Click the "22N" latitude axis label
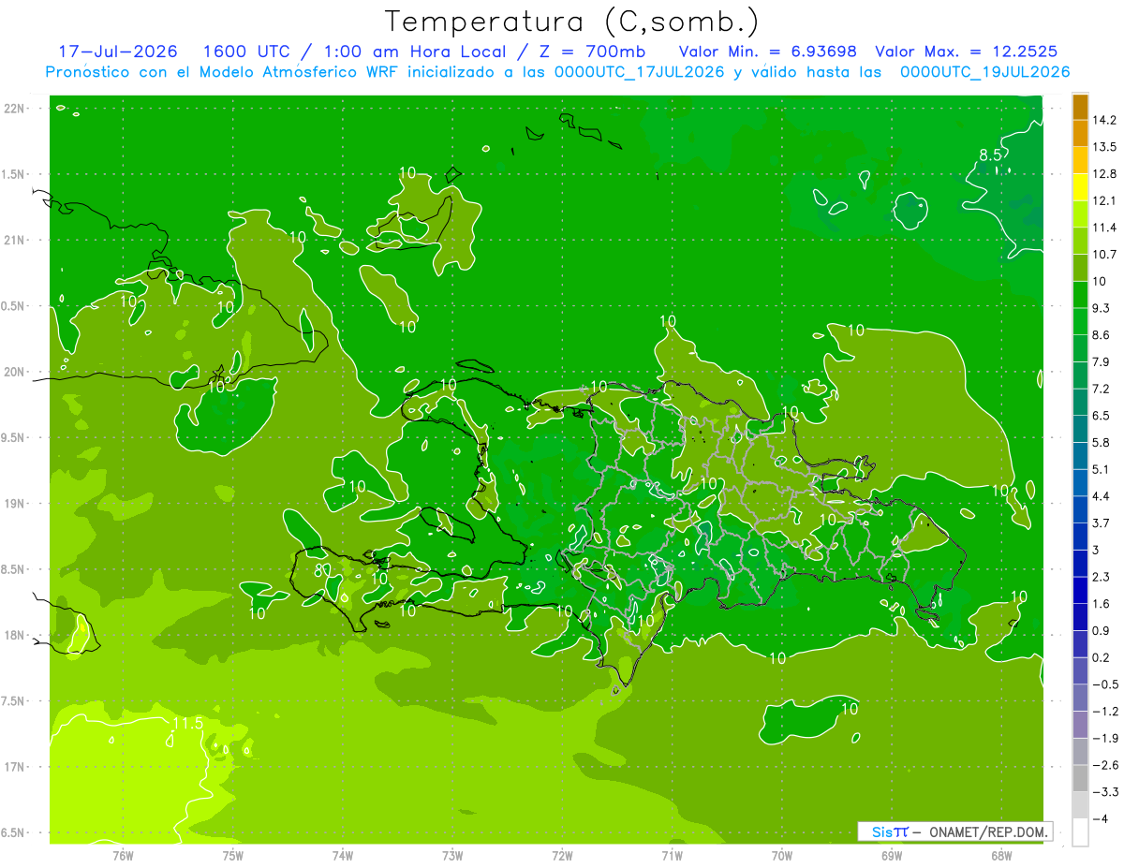The width and height of the screenshot is (1124, 868). (14, 109)
